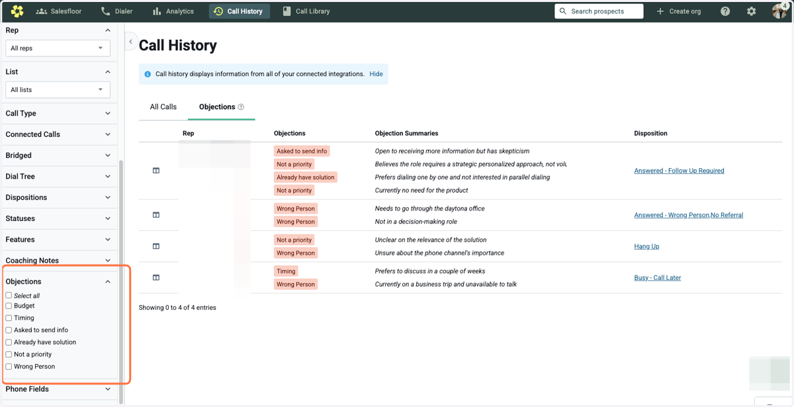Click the yellow flower app logo
794x407 pixels.
17,11
